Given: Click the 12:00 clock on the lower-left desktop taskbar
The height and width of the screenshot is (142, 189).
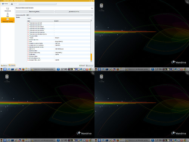Looking at the screenshot, I should click(x=64, y=140).
